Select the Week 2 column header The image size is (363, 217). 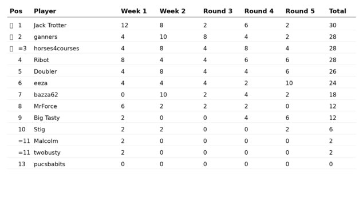click(x=172, y=11)
